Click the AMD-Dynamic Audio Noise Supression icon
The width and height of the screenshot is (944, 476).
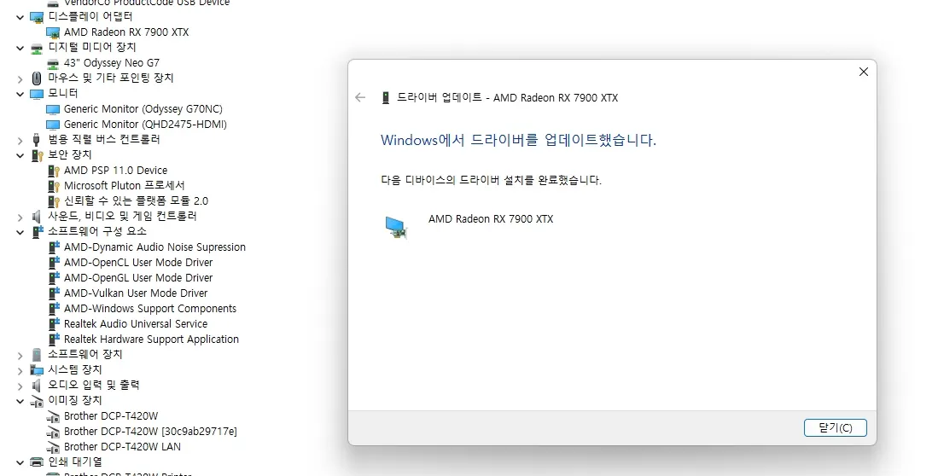[54, 247]
